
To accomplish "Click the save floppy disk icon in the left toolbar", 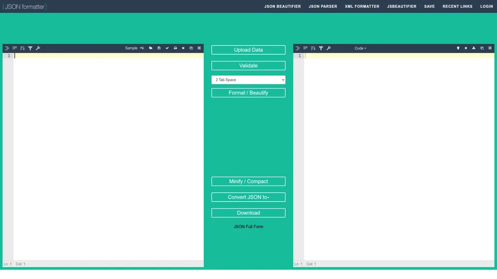I will coord(159,48).
